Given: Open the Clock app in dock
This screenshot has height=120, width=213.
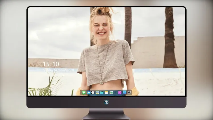Looking at the screenshot, I should click(x=93, y=93).
